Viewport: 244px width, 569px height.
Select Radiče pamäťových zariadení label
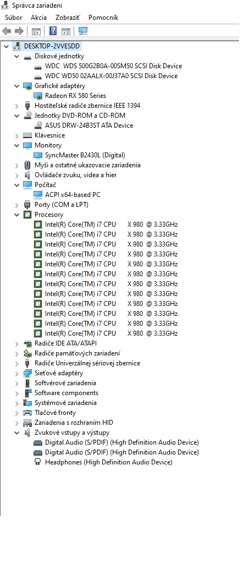77,353
